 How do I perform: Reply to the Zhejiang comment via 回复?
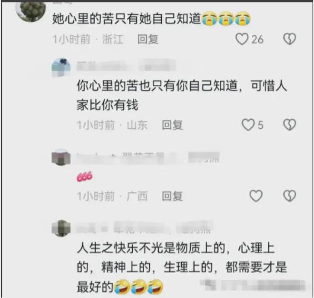point(148,39)
